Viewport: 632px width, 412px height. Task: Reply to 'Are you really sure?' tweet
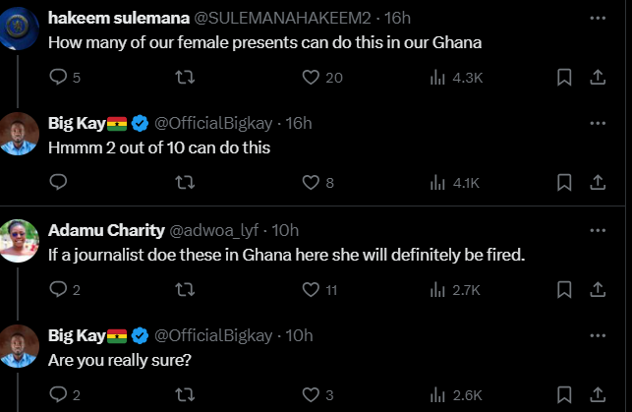pyautogui.click(x=57, y=395)
